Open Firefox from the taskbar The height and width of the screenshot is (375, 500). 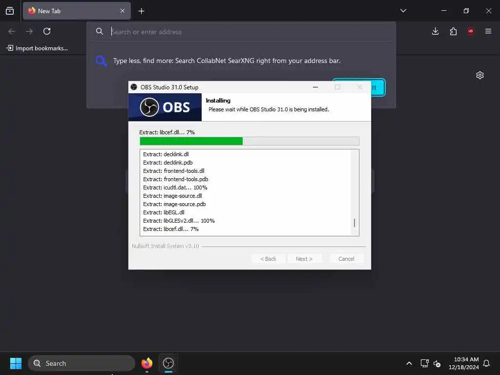pos(146,363)
